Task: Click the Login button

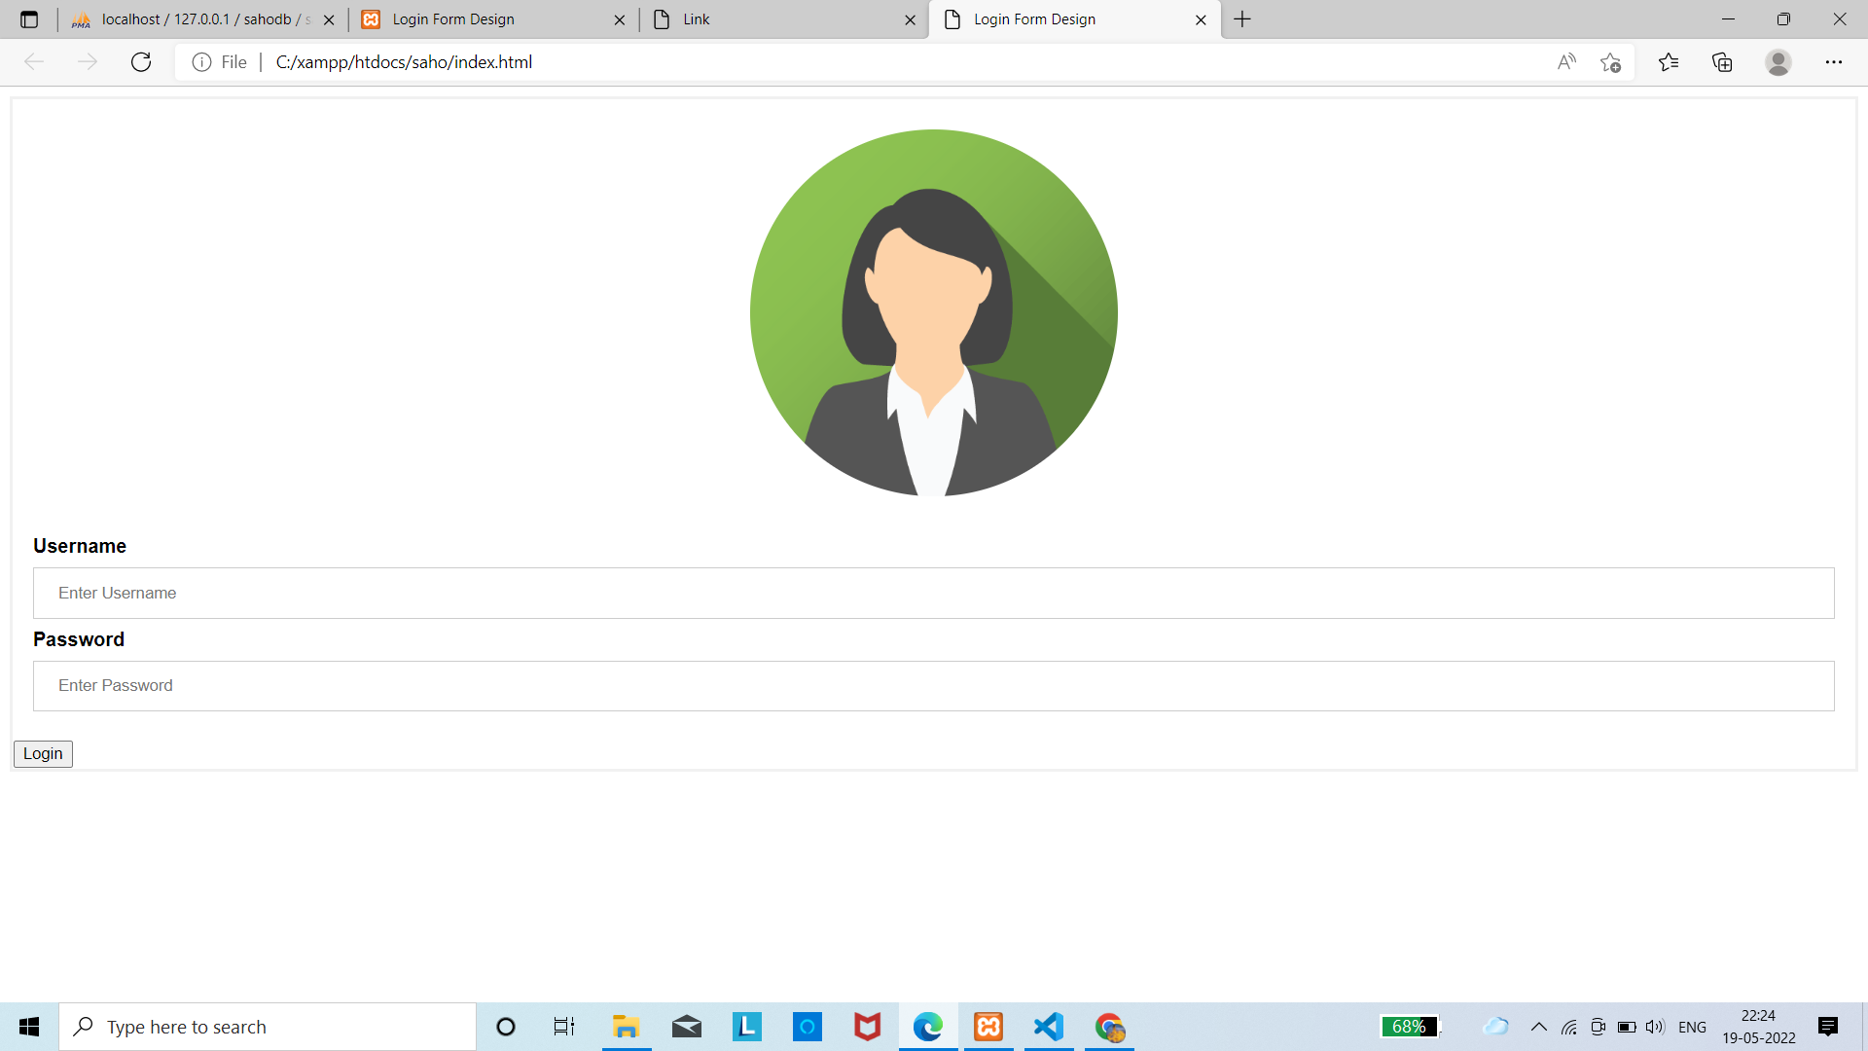Action: pos(43,753)
